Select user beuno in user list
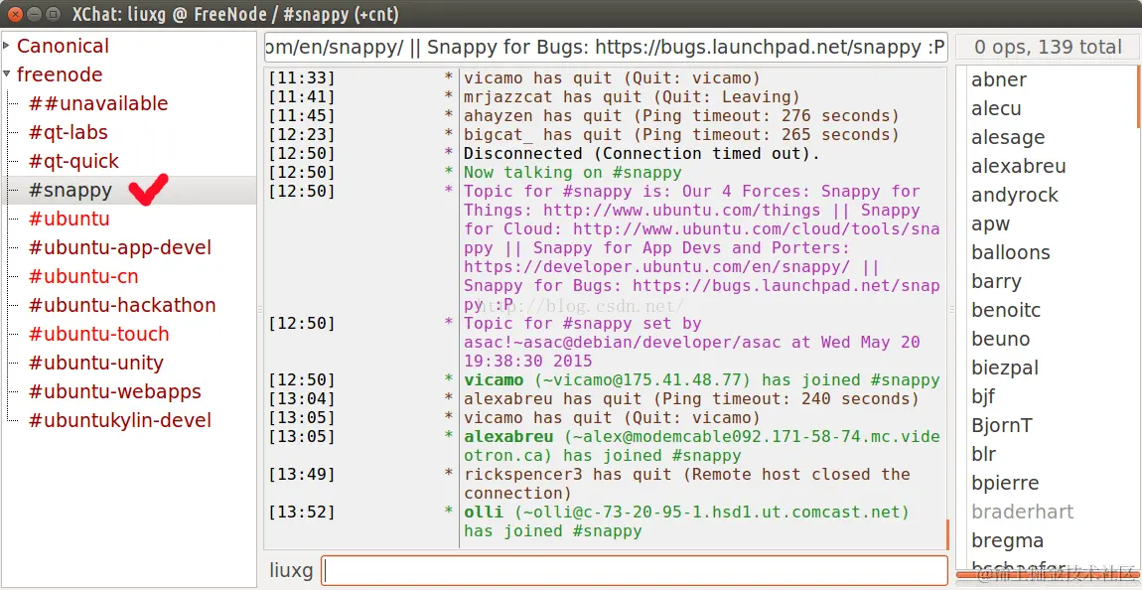1142x590 pixels. [x=1001, y=339]
